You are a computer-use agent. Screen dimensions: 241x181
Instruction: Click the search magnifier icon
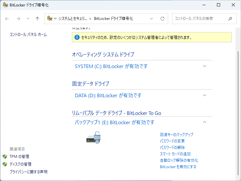(x=230, y=19)
